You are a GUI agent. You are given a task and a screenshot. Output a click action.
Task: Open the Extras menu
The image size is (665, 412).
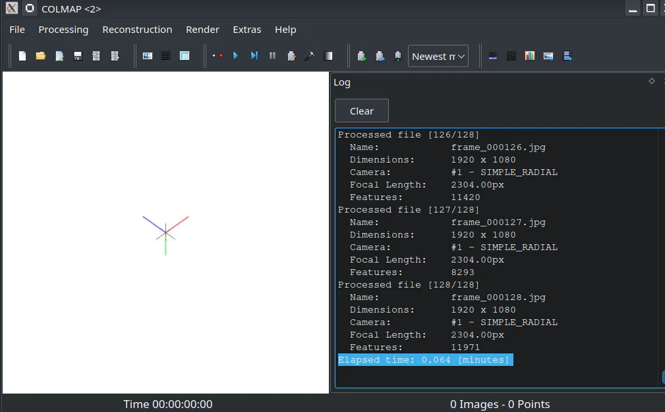pos(247,30)
